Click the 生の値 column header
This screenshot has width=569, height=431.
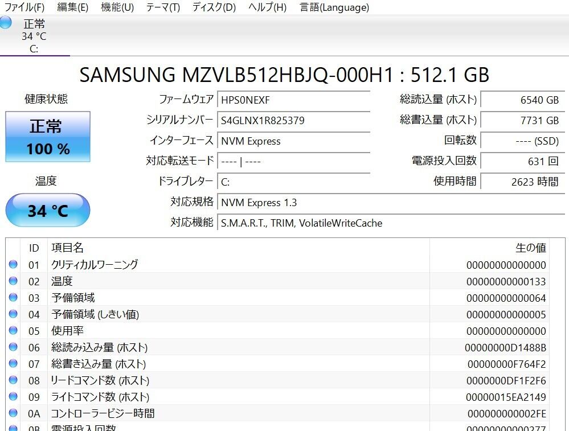pos(530,248)
